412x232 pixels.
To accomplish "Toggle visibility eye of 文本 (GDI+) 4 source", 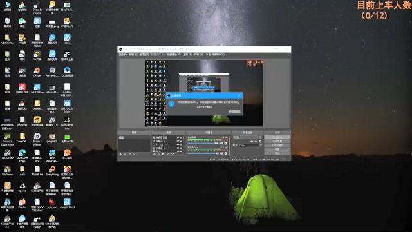I will [178, 144].
